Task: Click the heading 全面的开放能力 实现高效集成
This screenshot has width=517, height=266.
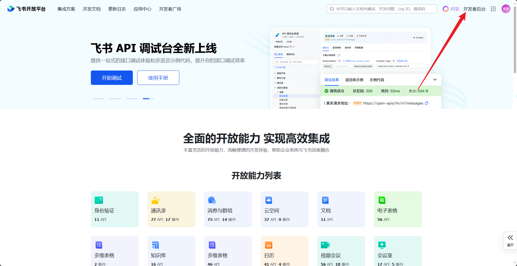Action: (257, 139)
